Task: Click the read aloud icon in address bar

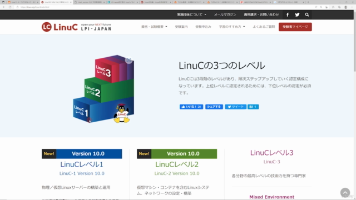Action: pyautogui.click(x=316, y=7)
